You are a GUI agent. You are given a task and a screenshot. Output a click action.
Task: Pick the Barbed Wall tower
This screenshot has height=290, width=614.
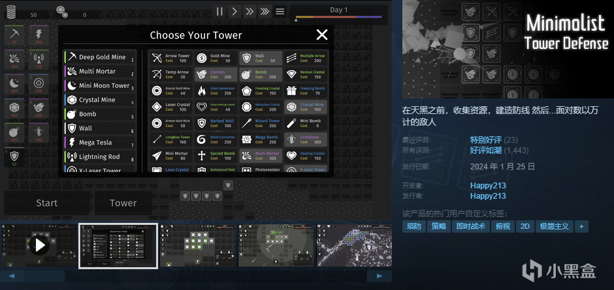pyautogui.click(x=216, y=123)
